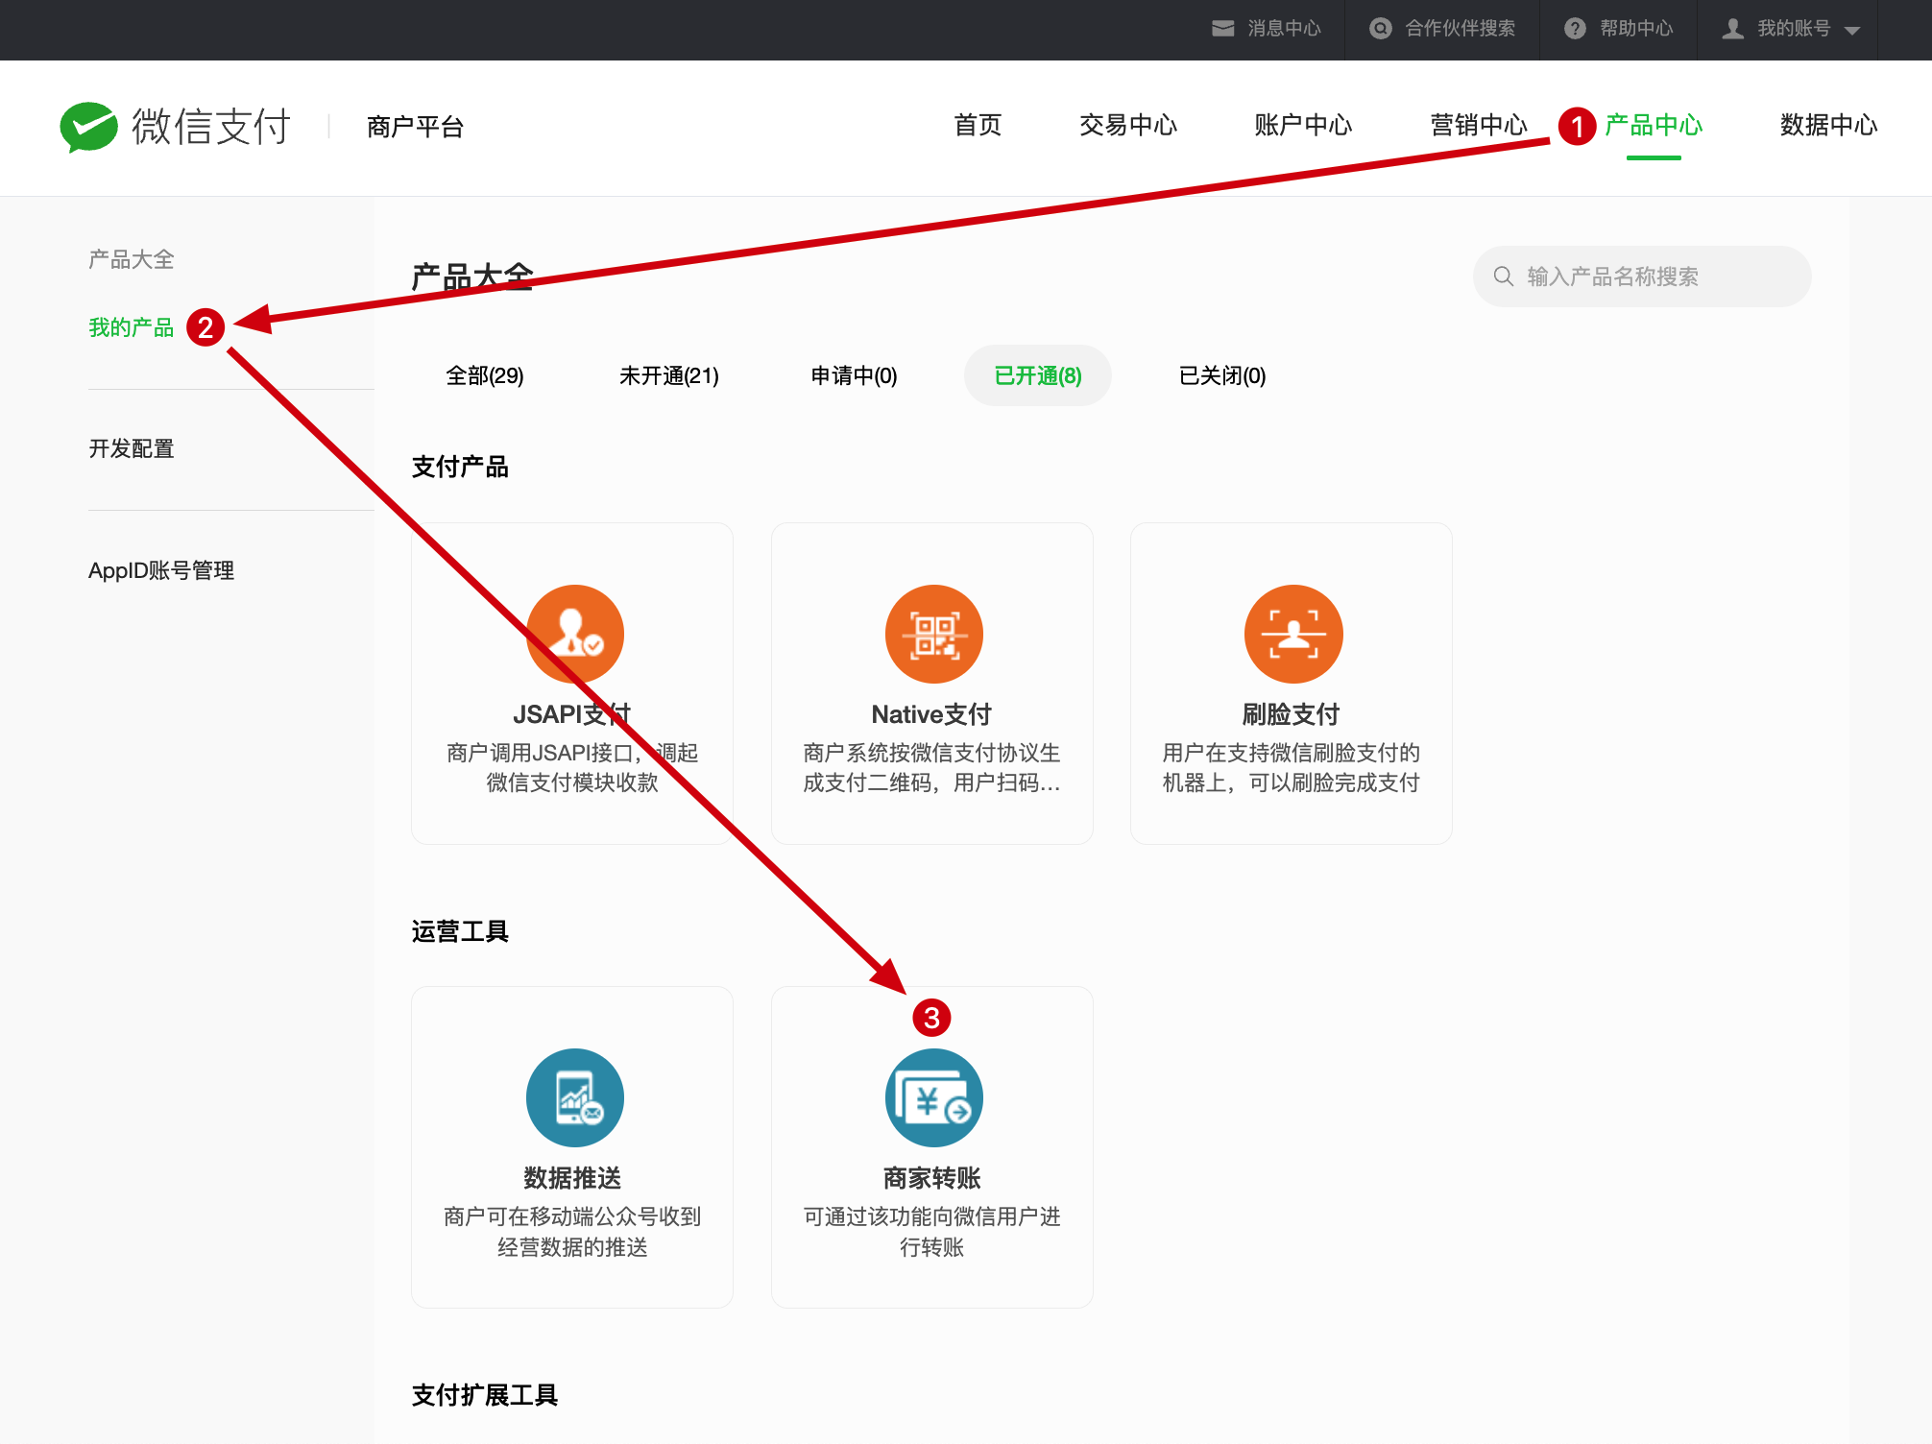Select 产品中心 navigation item
Viewport: 1932px width, 1444px height.
1654,125
